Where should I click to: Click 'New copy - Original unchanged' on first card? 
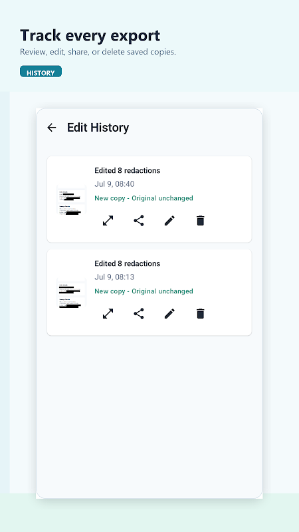click(144, 198)
